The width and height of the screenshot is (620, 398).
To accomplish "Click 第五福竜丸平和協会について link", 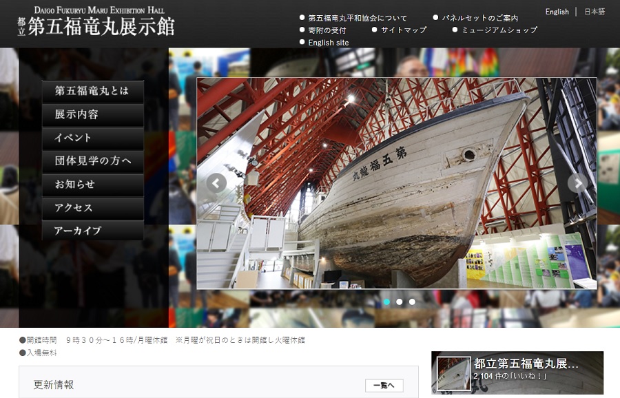I will 358,18.
